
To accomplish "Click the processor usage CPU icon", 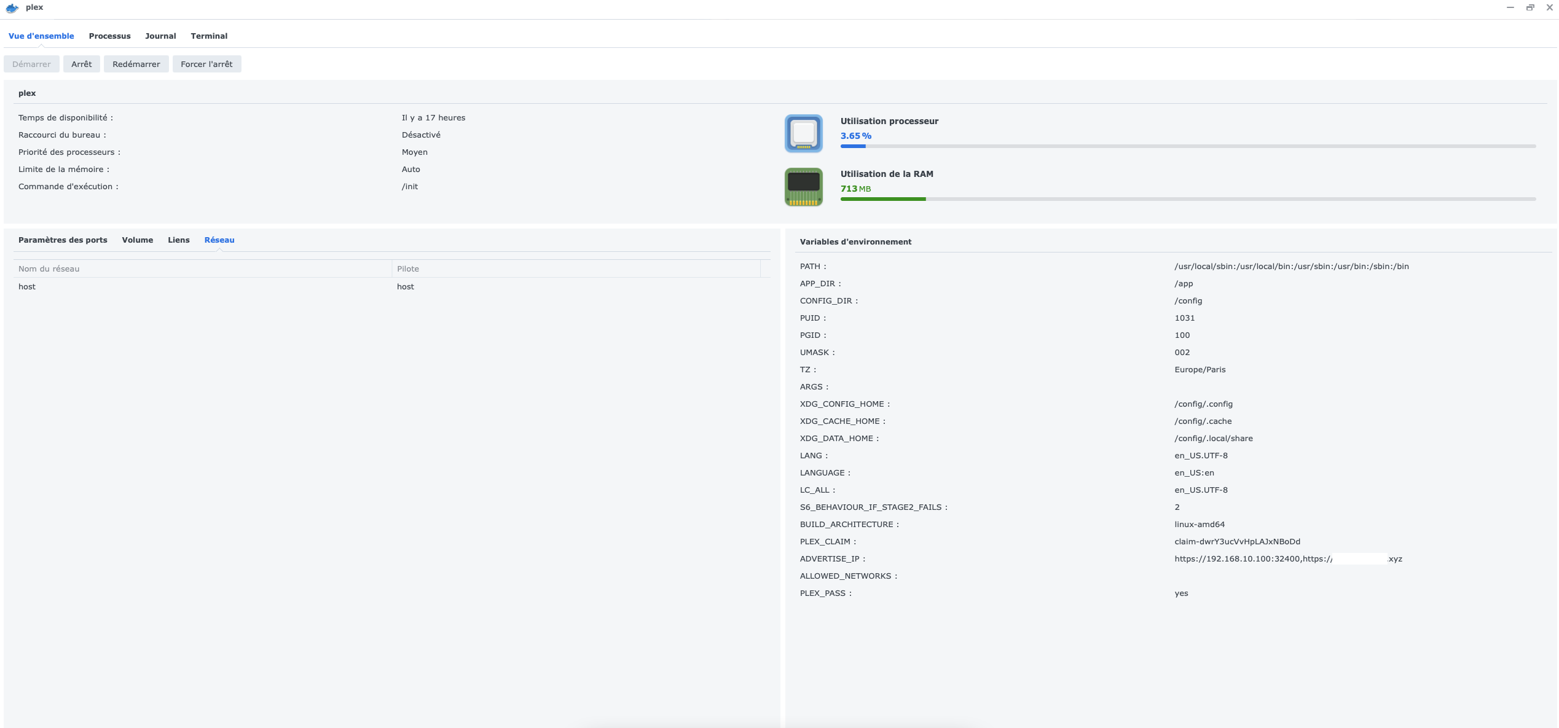I will (803, 133).
